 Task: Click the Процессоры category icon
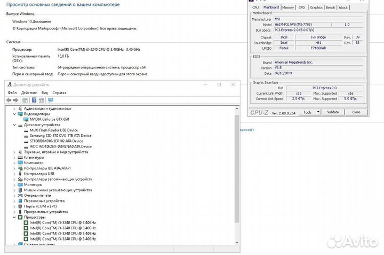click(20, 218)
